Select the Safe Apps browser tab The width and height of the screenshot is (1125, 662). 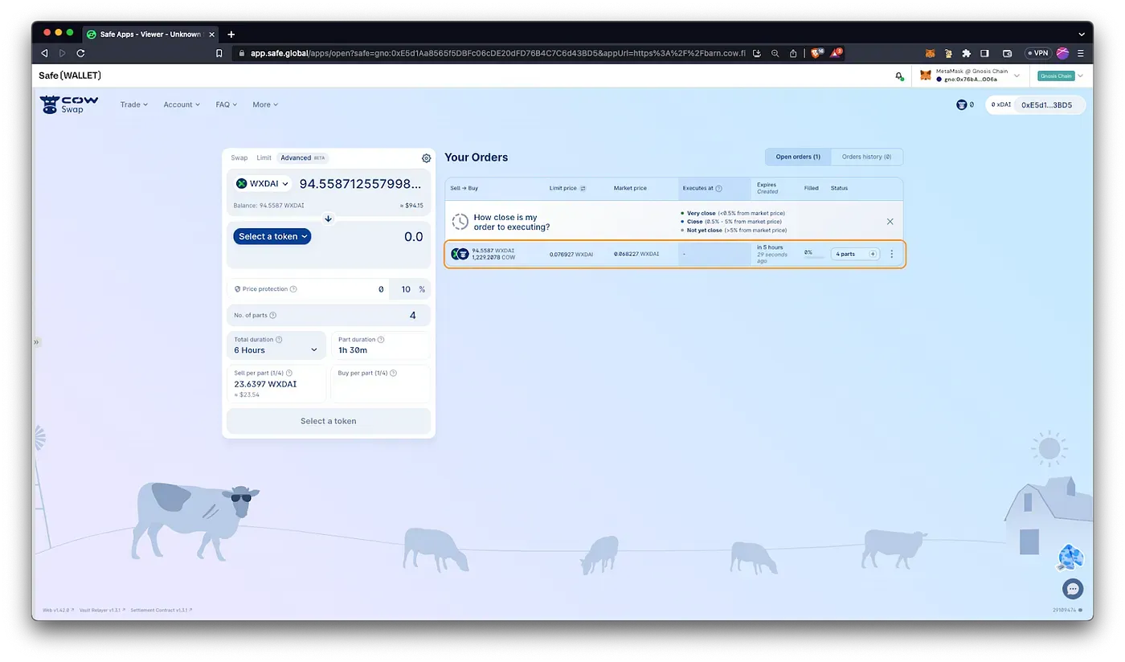(149, 34)
